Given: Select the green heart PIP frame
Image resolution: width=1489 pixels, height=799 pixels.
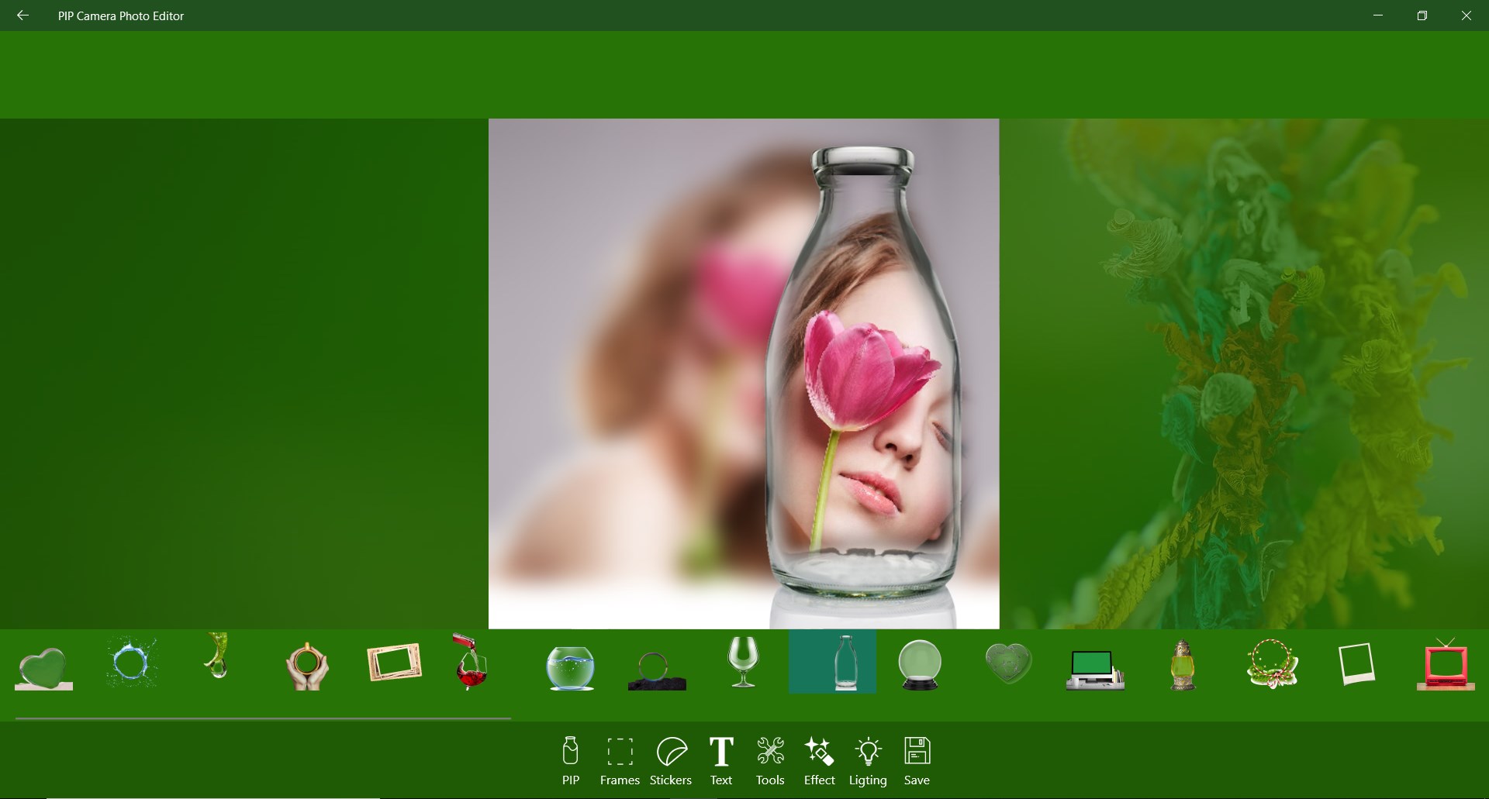Looking at the screenshot, I should (43, 668).
